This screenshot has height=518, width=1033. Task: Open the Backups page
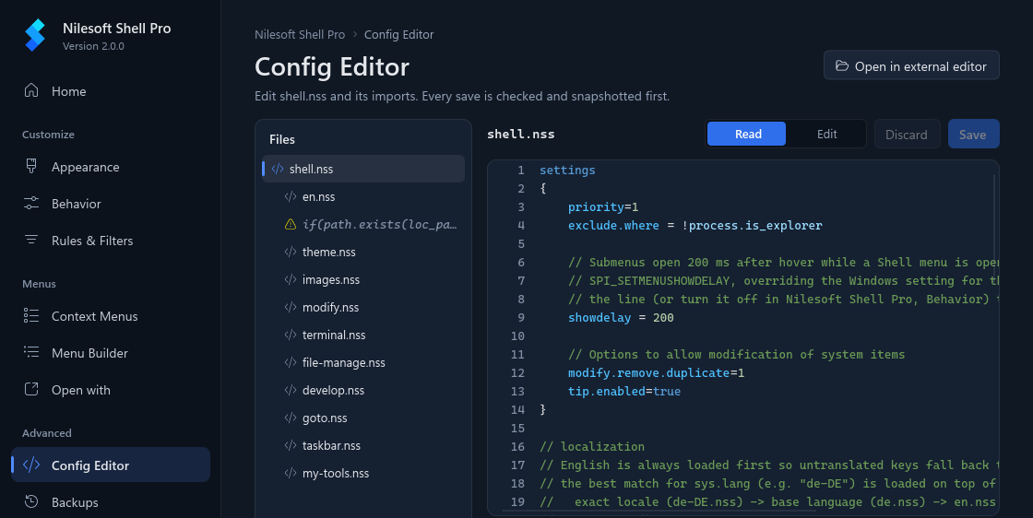(x=111, y=502)
